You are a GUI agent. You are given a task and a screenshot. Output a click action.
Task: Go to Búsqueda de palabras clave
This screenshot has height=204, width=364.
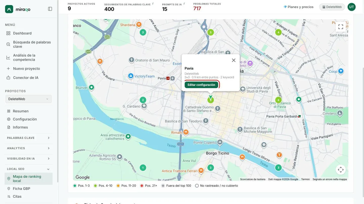(x=29, y=44)
